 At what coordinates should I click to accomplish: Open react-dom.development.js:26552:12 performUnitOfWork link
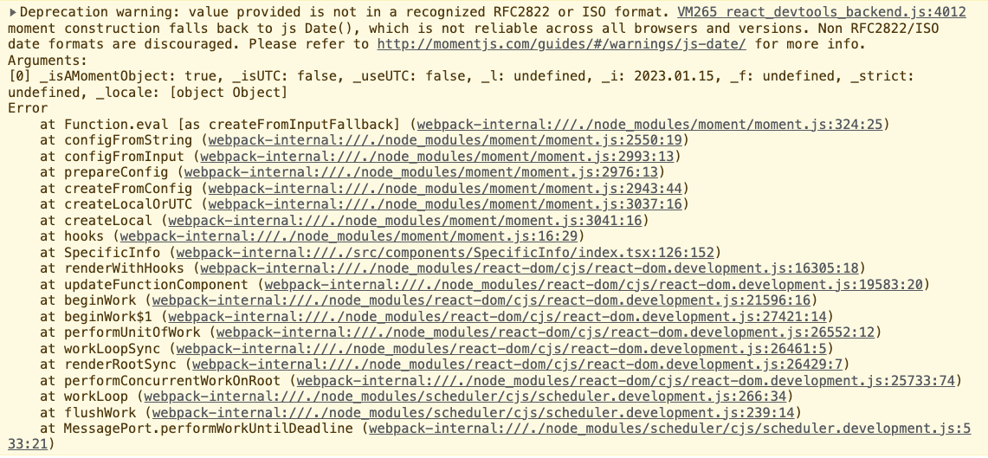pos(546,332)
